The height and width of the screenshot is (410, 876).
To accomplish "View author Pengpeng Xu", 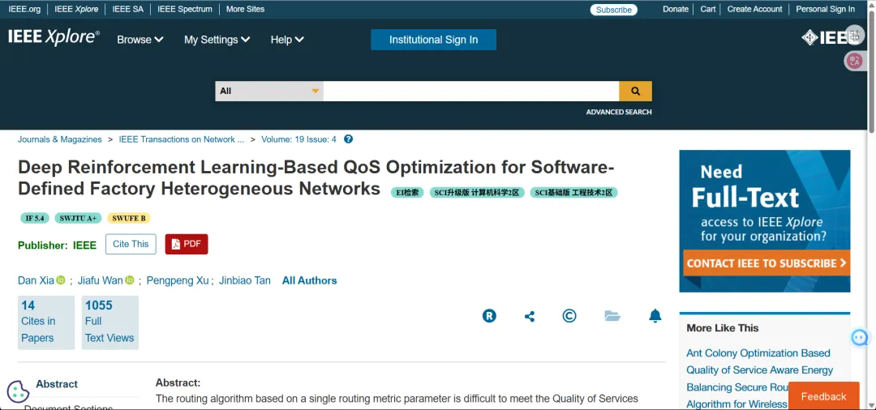I will (x=178, y=280).
